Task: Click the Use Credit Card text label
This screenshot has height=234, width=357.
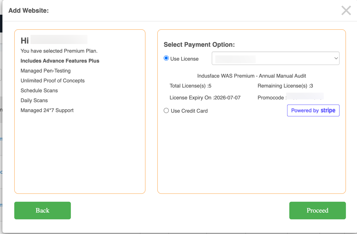Action: (189, 111)
